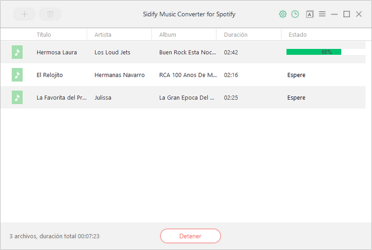Open conversion history clock icon

(x=295, y=14)
